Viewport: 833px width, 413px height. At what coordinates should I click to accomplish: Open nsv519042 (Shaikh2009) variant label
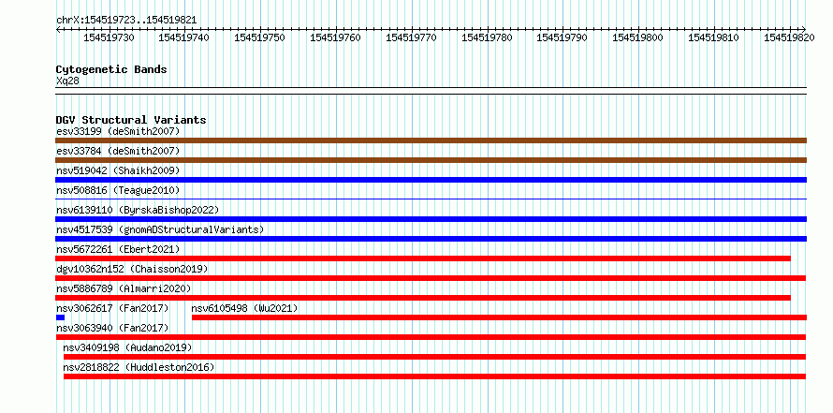pyautogui.click(x=118, y=170)
